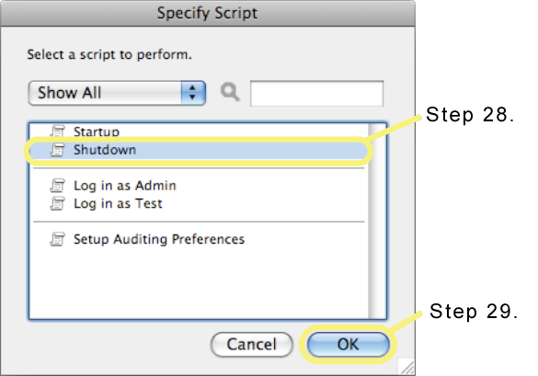Click the Log in as Admin script icon

tap(57, 186)
